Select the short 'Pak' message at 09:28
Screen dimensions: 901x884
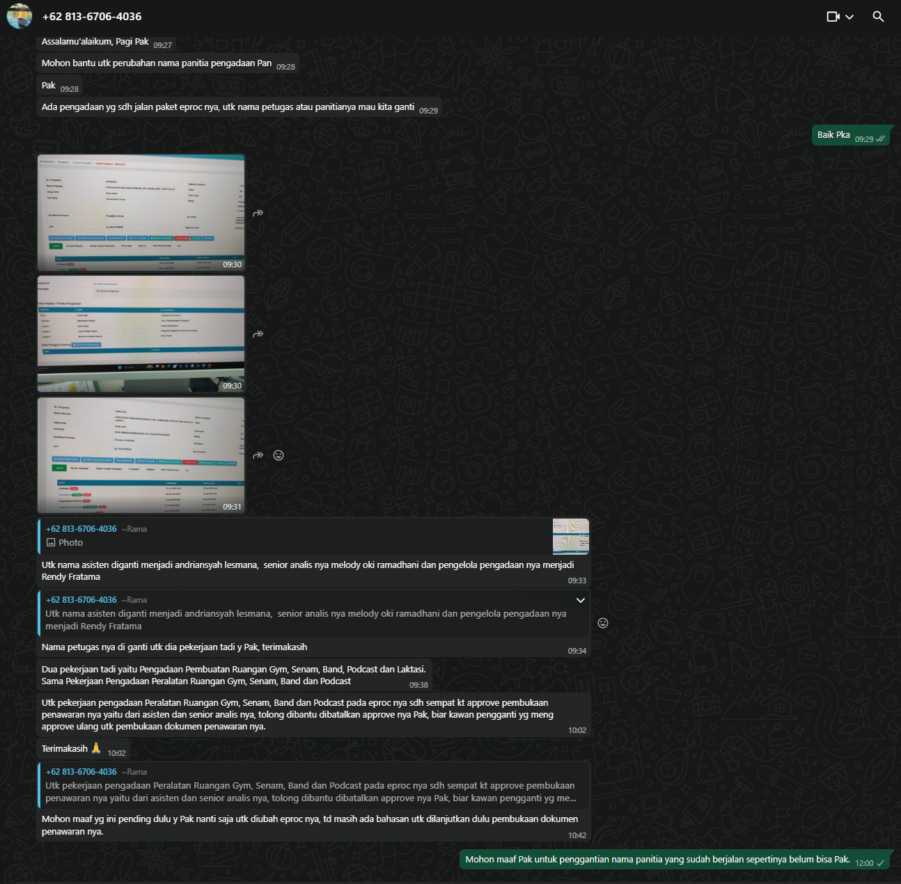tap(49, 86)
